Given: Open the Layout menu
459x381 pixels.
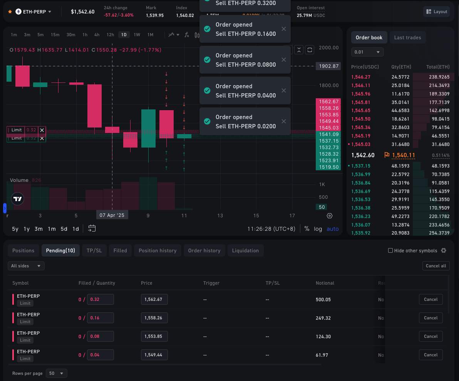Looking at the screenshot, I should pyautogui.click(x=436, y=12).
